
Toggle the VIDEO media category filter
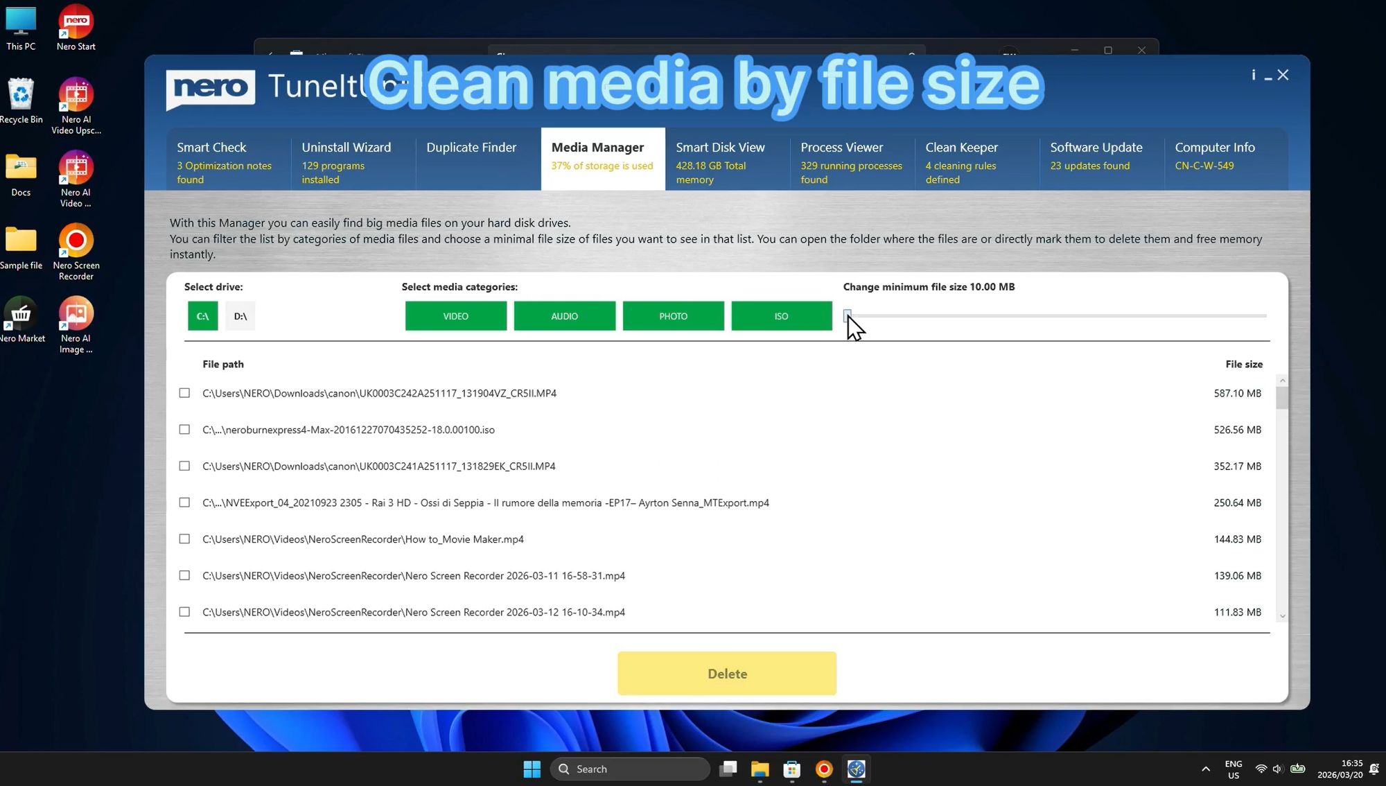[x=455, y=315]
